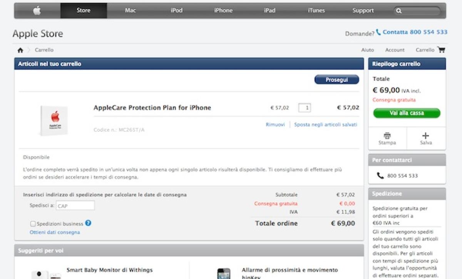Go to home via house icon
The width and height of the screenshot is (462, 279).
point(20,50)
